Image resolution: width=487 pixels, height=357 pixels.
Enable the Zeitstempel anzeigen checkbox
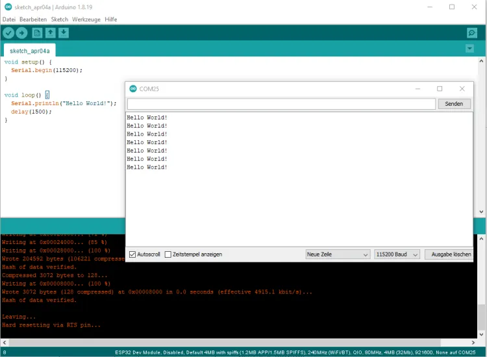[x=168, y=254]
